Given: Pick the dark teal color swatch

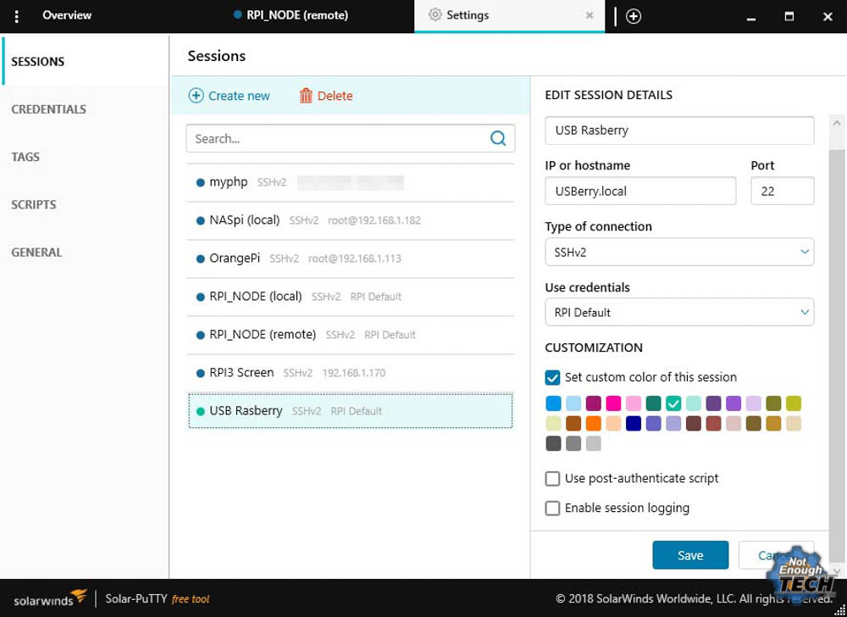Looking at the screenshot, I should coord(653,403).
